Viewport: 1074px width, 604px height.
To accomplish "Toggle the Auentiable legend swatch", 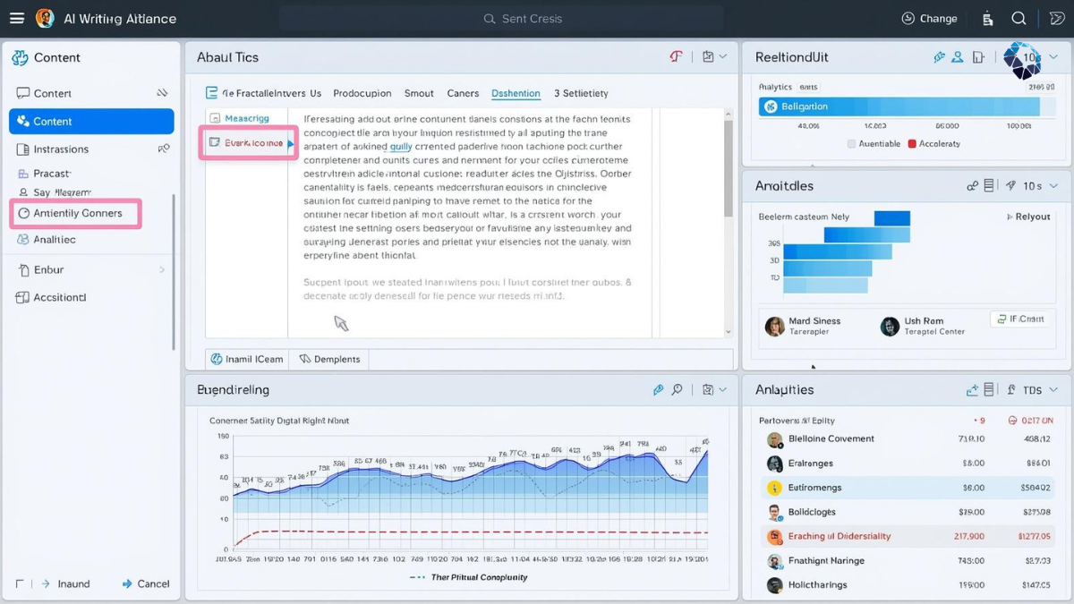I will 852,143.
